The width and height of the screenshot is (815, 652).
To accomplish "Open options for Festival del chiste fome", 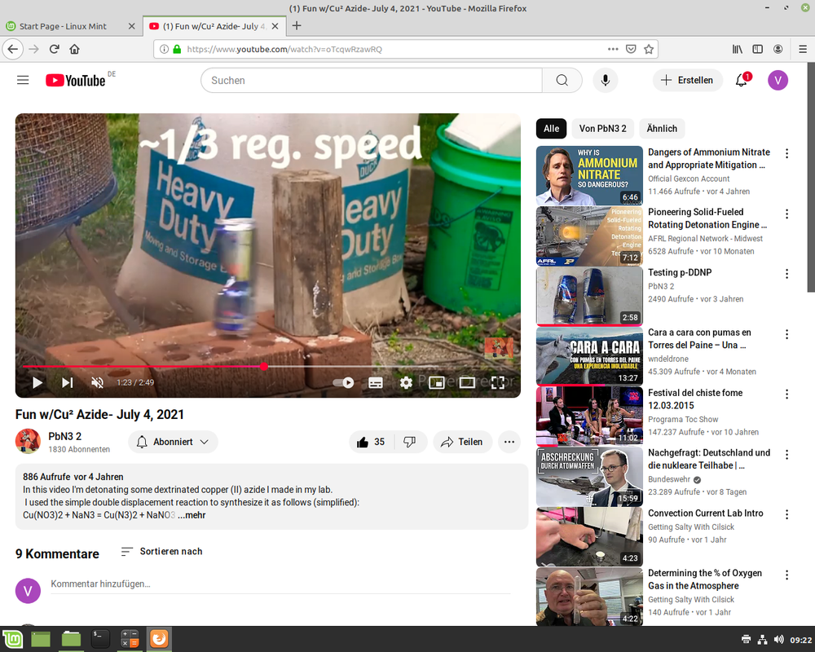I will (786, 394).
